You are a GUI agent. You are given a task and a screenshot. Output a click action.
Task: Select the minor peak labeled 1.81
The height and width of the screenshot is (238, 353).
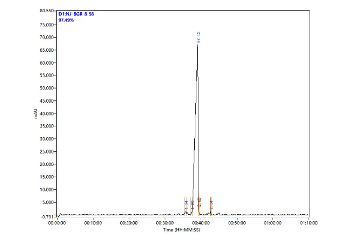click(211, 204)
